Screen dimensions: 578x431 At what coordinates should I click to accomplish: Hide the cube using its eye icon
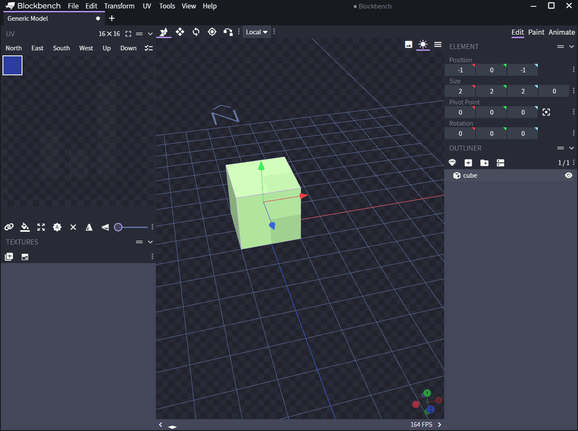pos(568,175)
